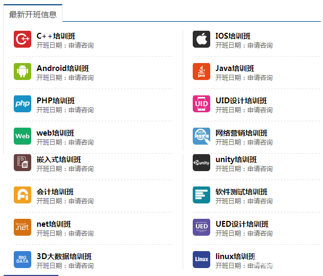Click 申请咨询 date under net培训班
The height and width of the screenshot is (276, 323).
coord(81,233)
